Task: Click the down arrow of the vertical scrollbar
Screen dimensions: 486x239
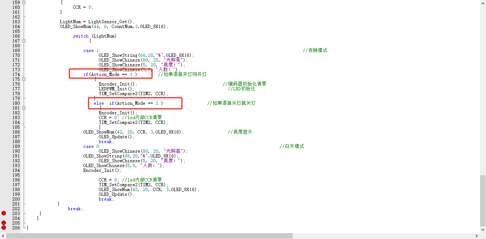Action: pos(483,229)
